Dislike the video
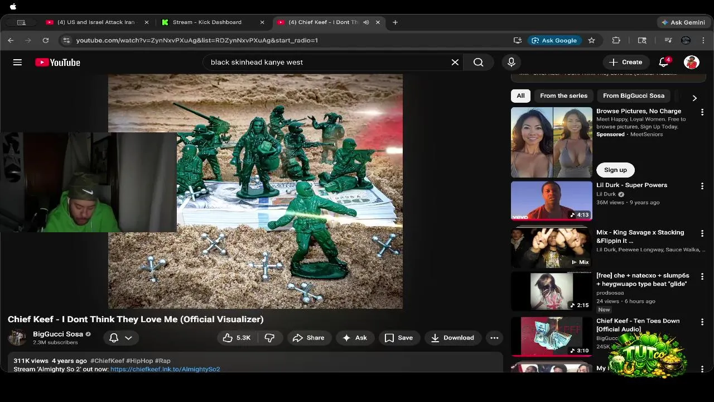 pyautogui.click(x=269, y=338)
